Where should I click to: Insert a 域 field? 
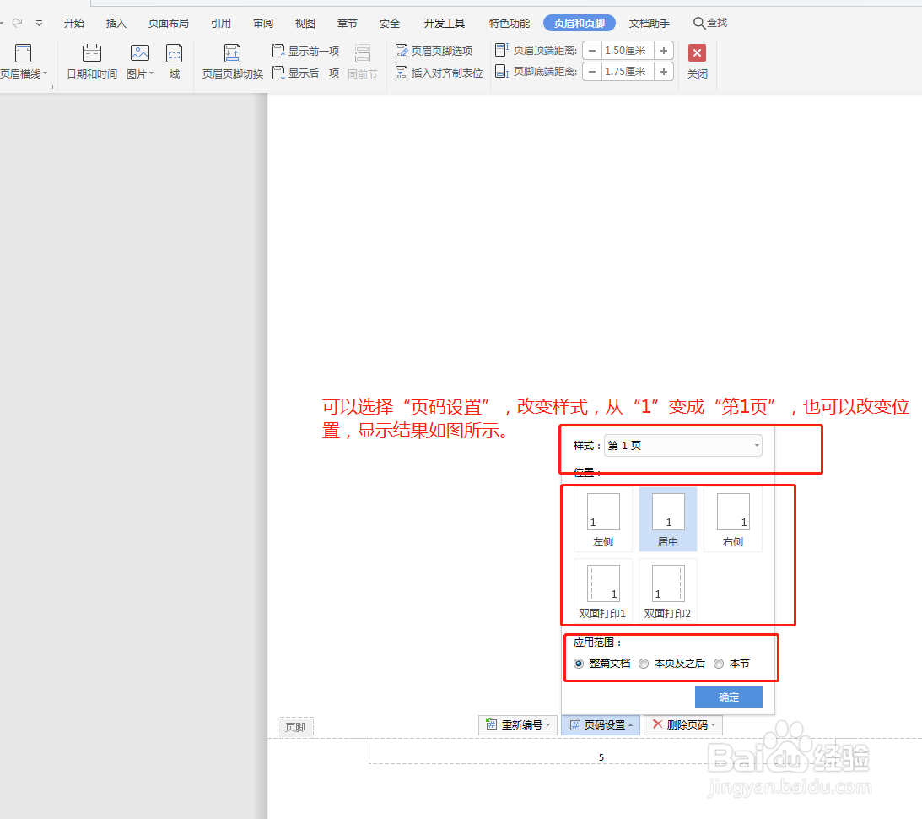[174, 63]
